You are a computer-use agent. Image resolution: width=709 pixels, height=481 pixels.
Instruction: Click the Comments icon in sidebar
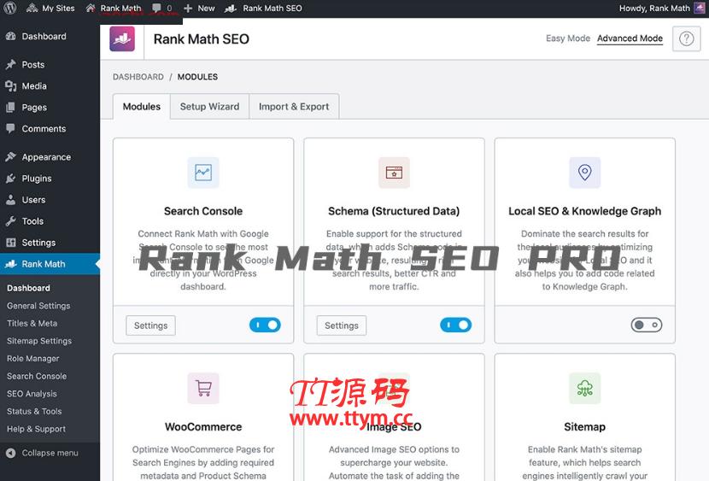click(x=11, y=129)
